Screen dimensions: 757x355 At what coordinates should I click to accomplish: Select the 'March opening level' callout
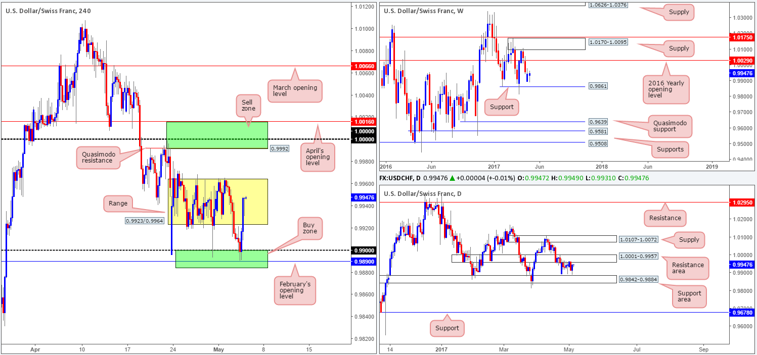click(x=295, y=92)
